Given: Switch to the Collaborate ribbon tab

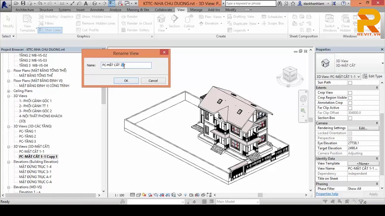Looking at the screenshot, I should [163, 10].
